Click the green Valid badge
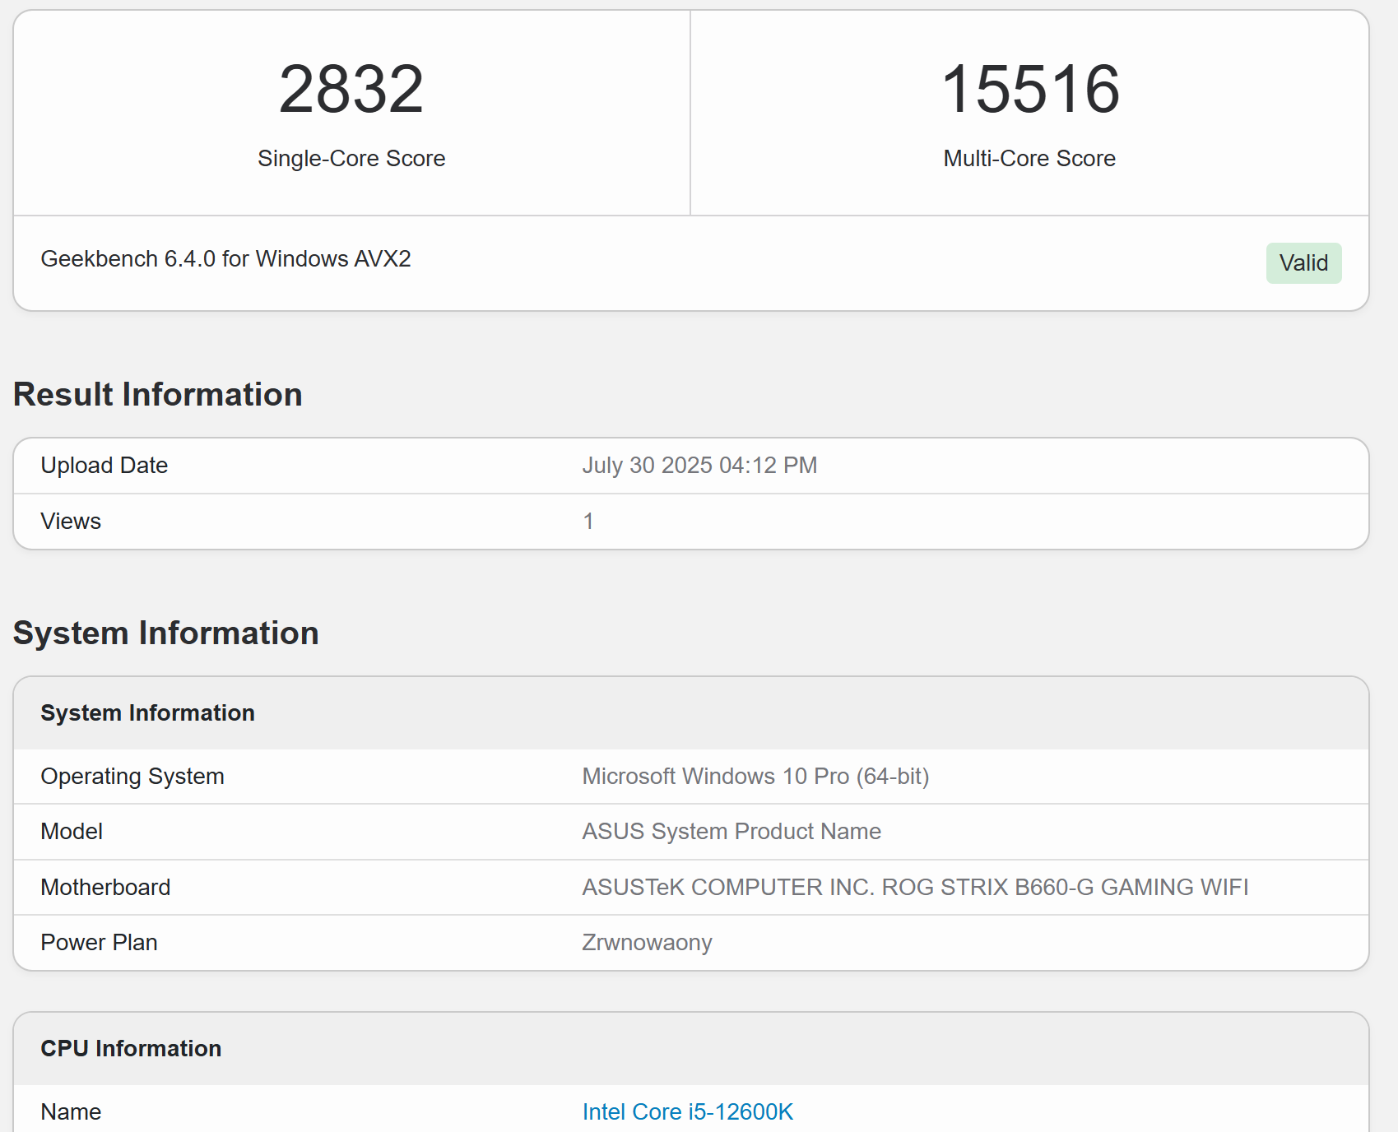The height and width of the screenshot is (1132, 1398). (x=1303, y=263)
